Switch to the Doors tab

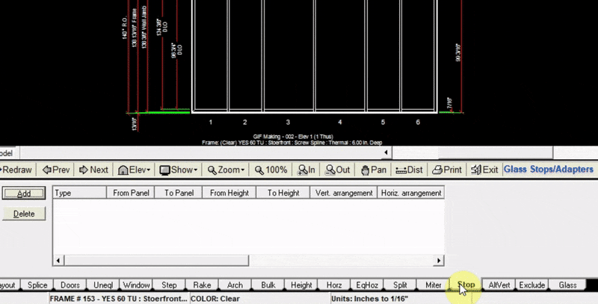(70, 285)
